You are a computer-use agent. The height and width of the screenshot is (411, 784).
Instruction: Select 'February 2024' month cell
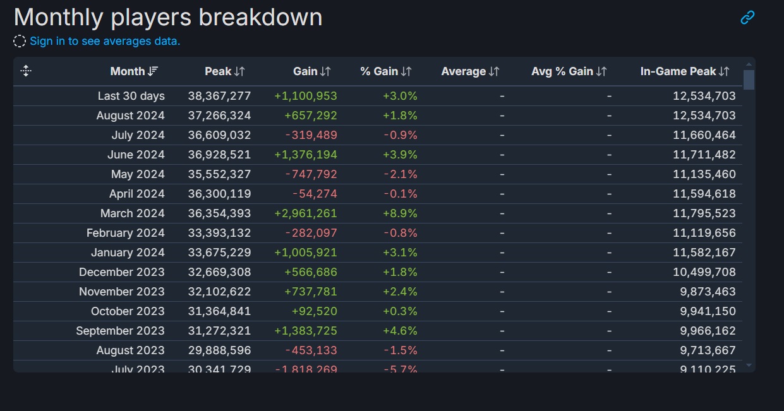click(x=126, y=233)
